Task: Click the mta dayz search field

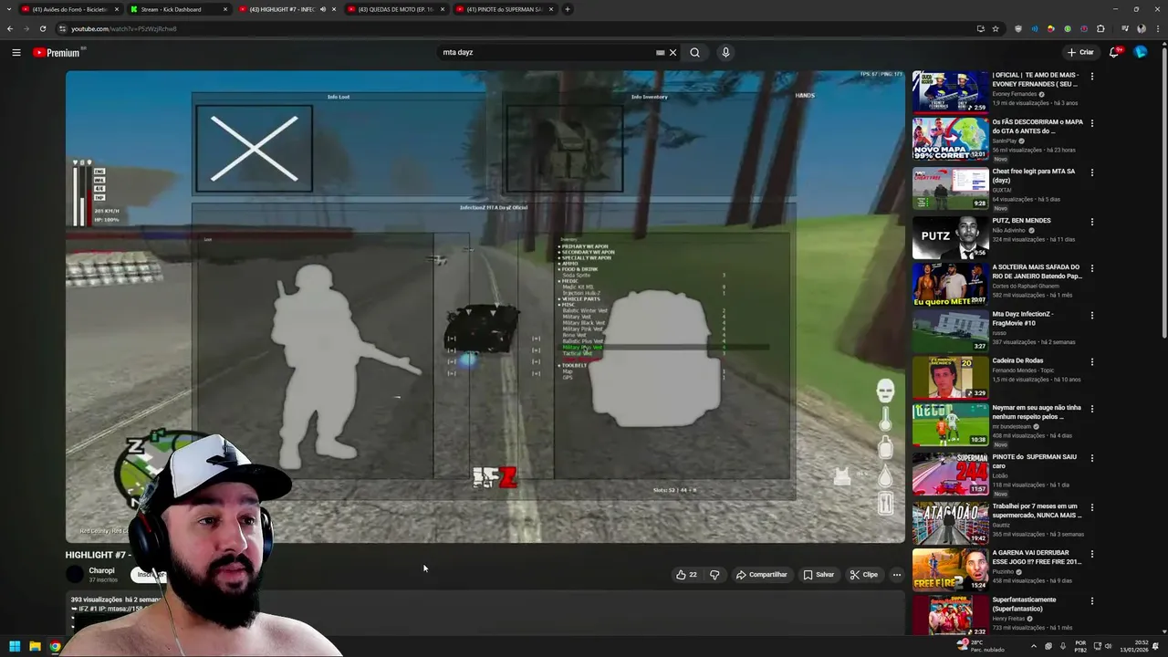Action: coord(546,52)
